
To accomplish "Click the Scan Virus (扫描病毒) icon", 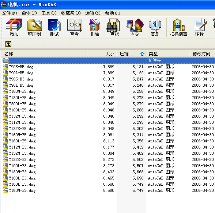I will pyautogui.click(x=179, y=25).
